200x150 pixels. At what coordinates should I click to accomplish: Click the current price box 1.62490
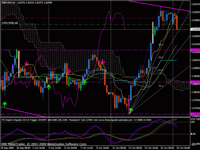(195, 29)
